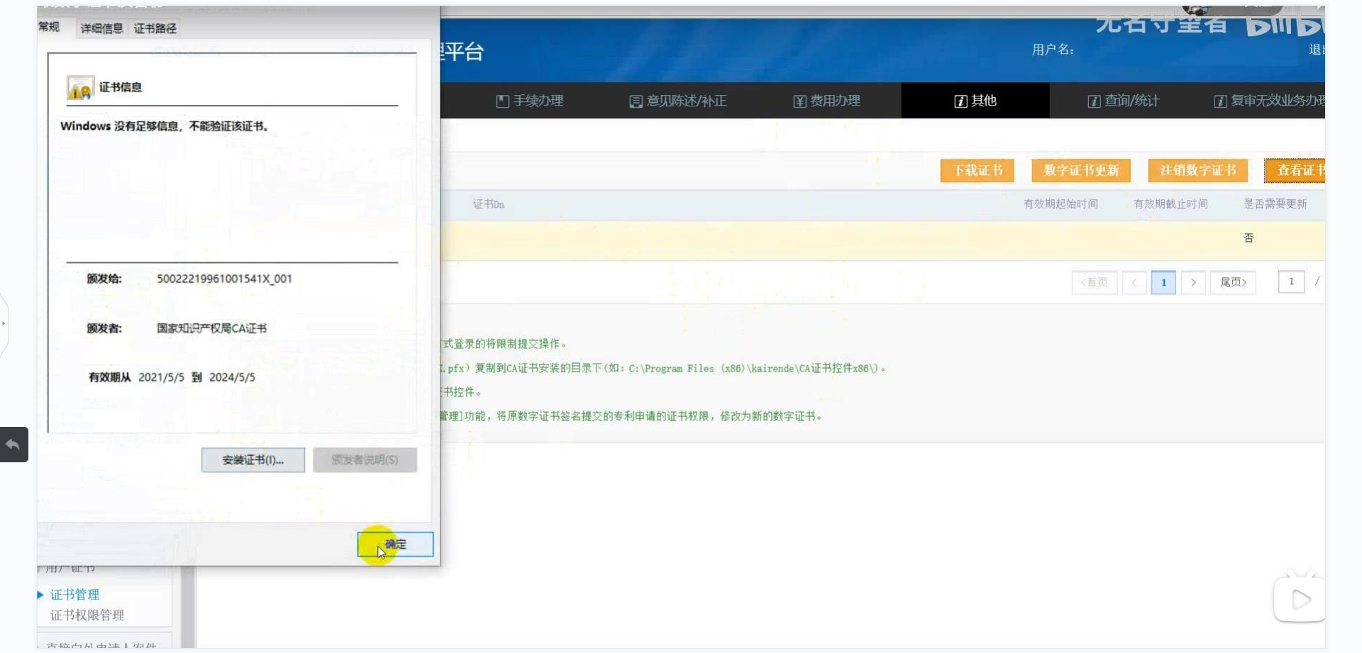Click the issuer text 国家知识产权局CA证书
The height and width of the screenshot is (653, 1362).
(211, 328)
